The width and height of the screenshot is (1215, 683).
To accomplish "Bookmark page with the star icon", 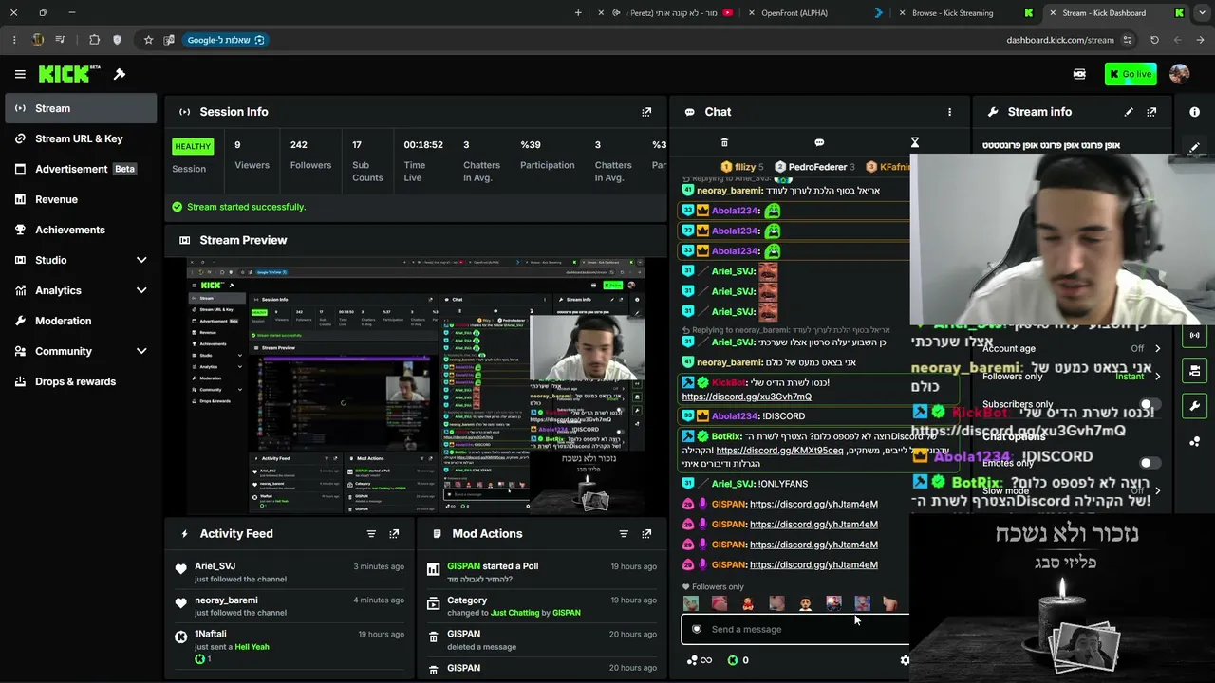I will 149,40.
